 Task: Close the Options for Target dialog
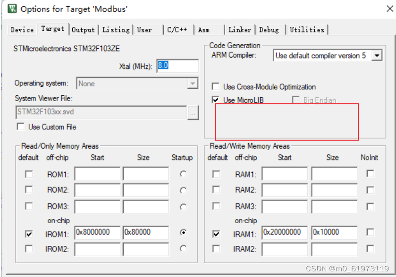[x=390, y=9]
